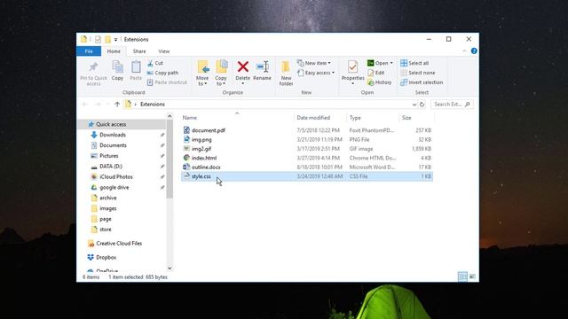
Task: Refresh the Extensions folder
Action: click(x=422, y=105)
